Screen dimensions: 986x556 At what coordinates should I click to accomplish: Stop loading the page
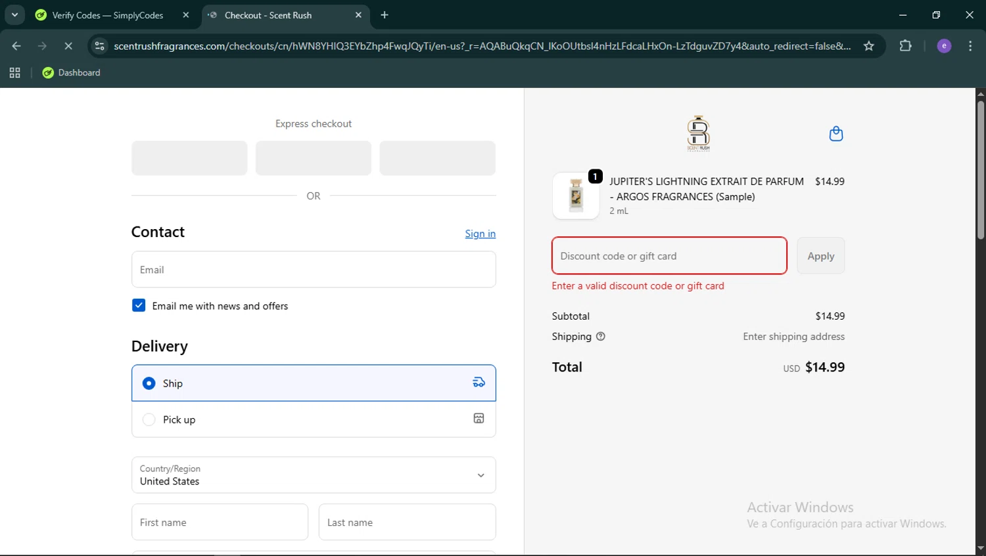[68, 46]
